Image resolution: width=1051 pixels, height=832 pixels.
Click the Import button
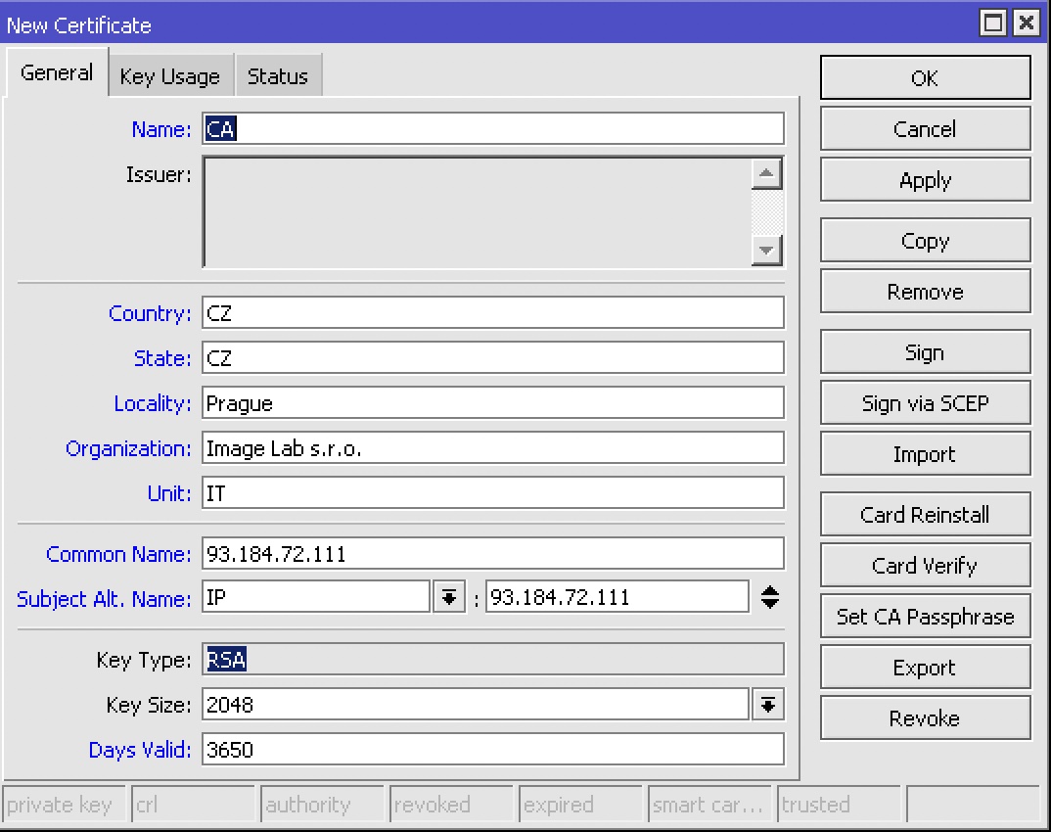(925, 454)
